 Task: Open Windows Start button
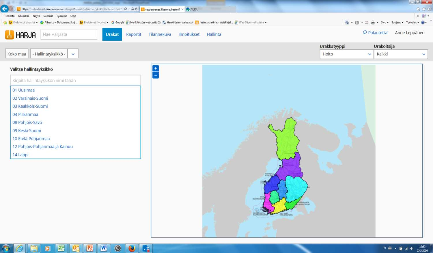coord(6,248)
